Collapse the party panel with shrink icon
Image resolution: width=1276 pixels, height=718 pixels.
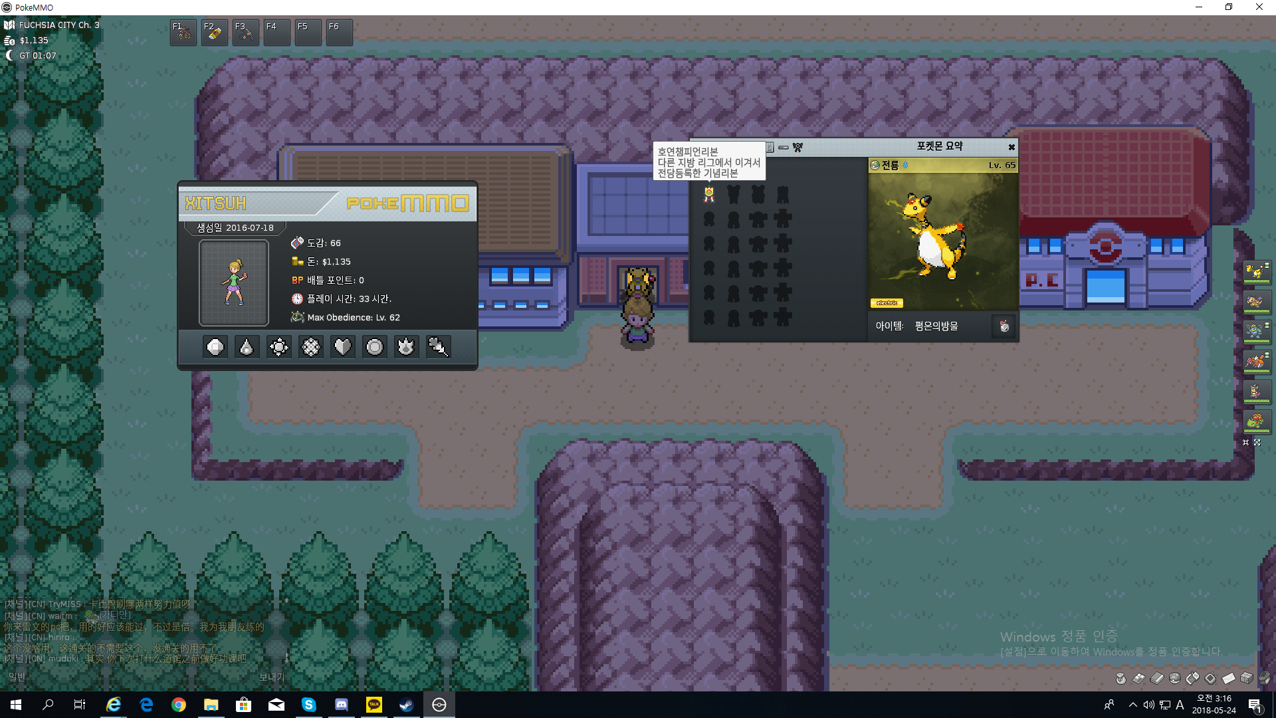point(1245,443)
